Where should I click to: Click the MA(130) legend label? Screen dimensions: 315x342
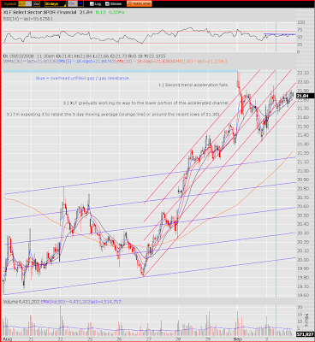click(202, 62)
